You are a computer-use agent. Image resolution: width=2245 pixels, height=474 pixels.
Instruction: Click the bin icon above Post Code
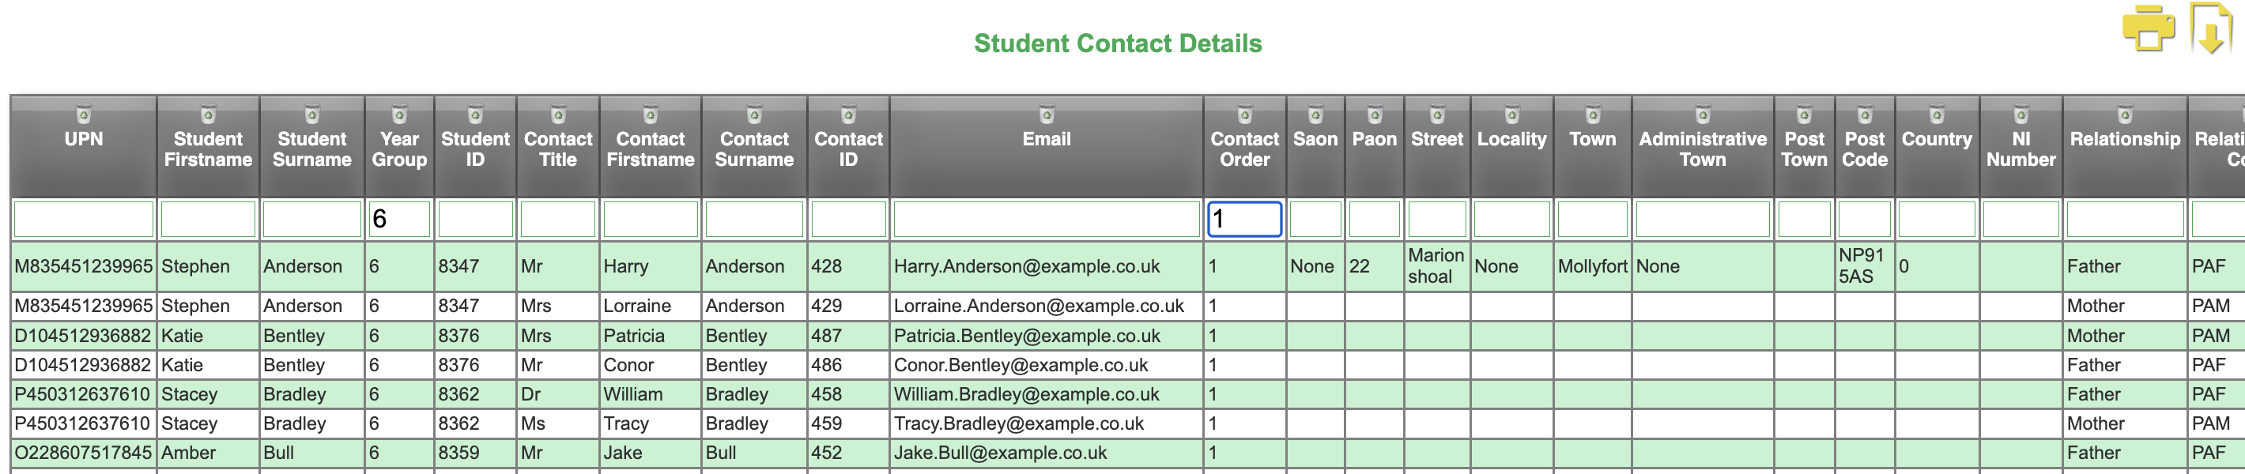pos(1865,114)
